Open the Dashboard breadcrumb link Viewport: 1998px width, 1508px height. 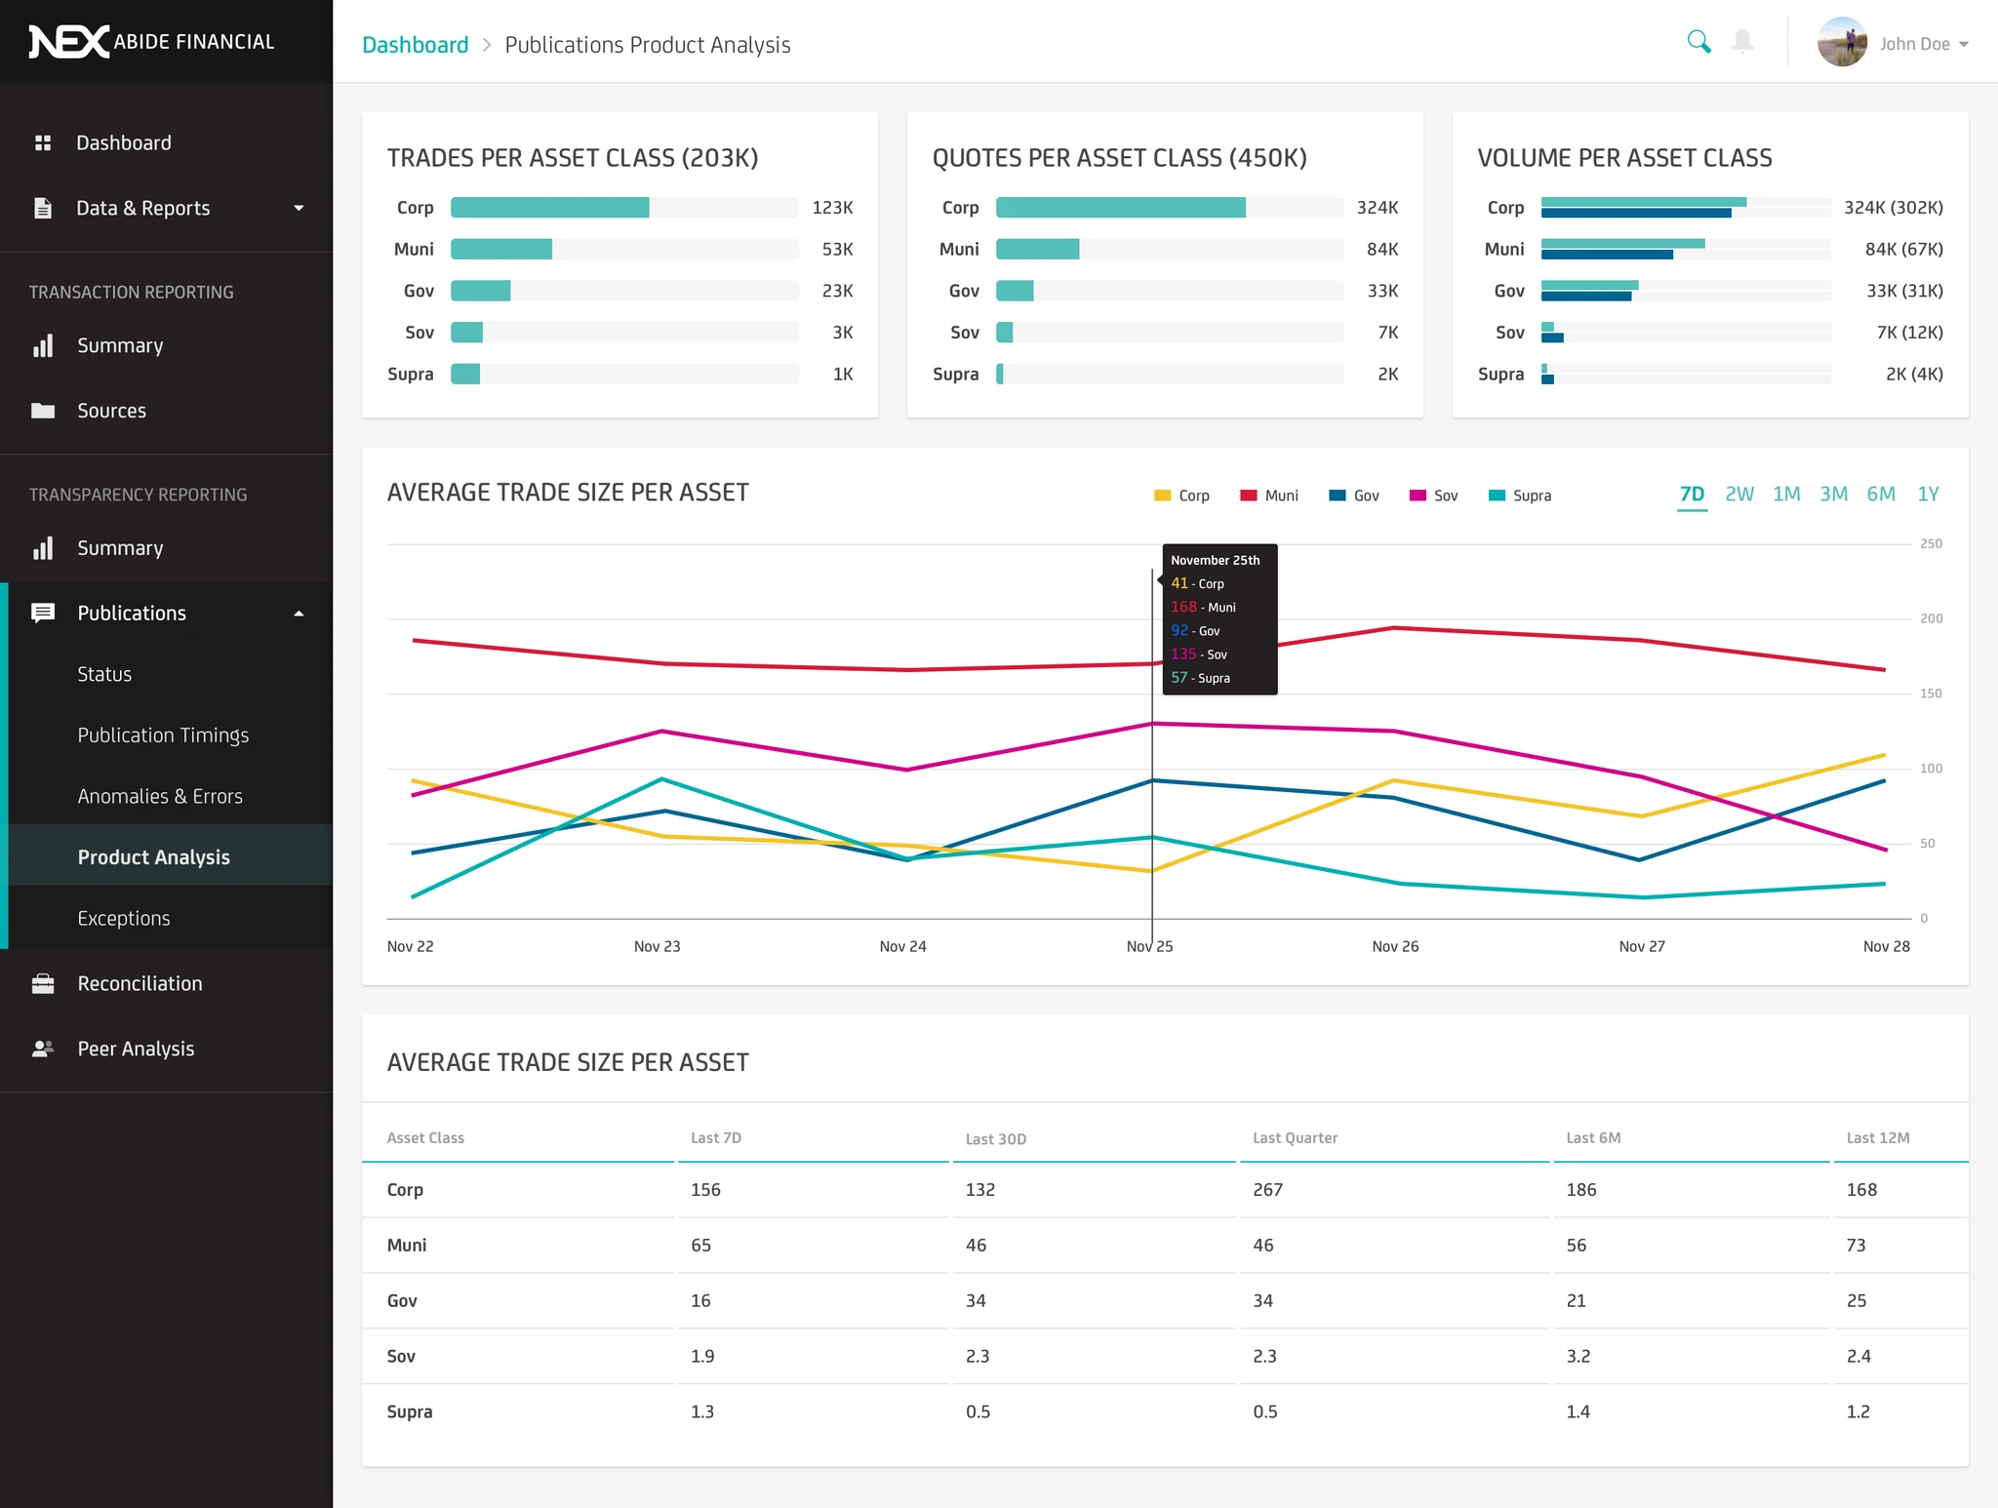tap(415, 44)
